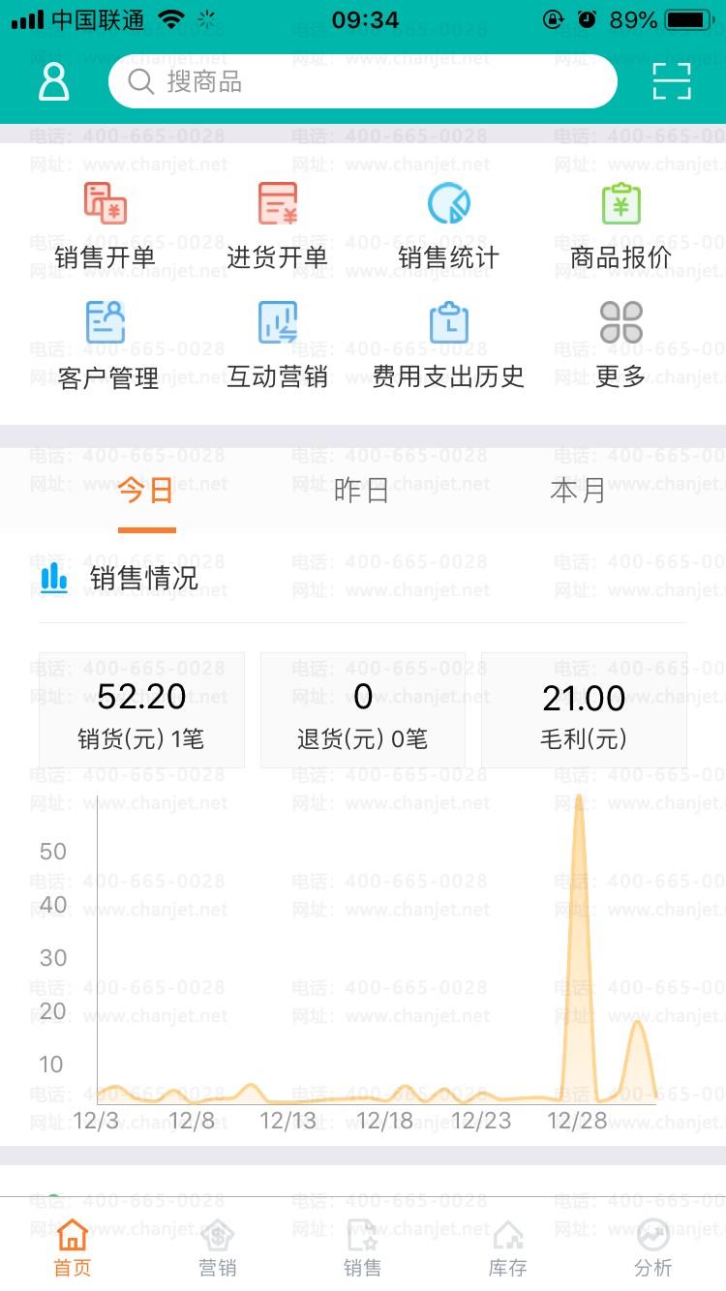Open the 退货(元) 0笔 card
Viewport: 726px width, 1291px height.
point(363,710)
